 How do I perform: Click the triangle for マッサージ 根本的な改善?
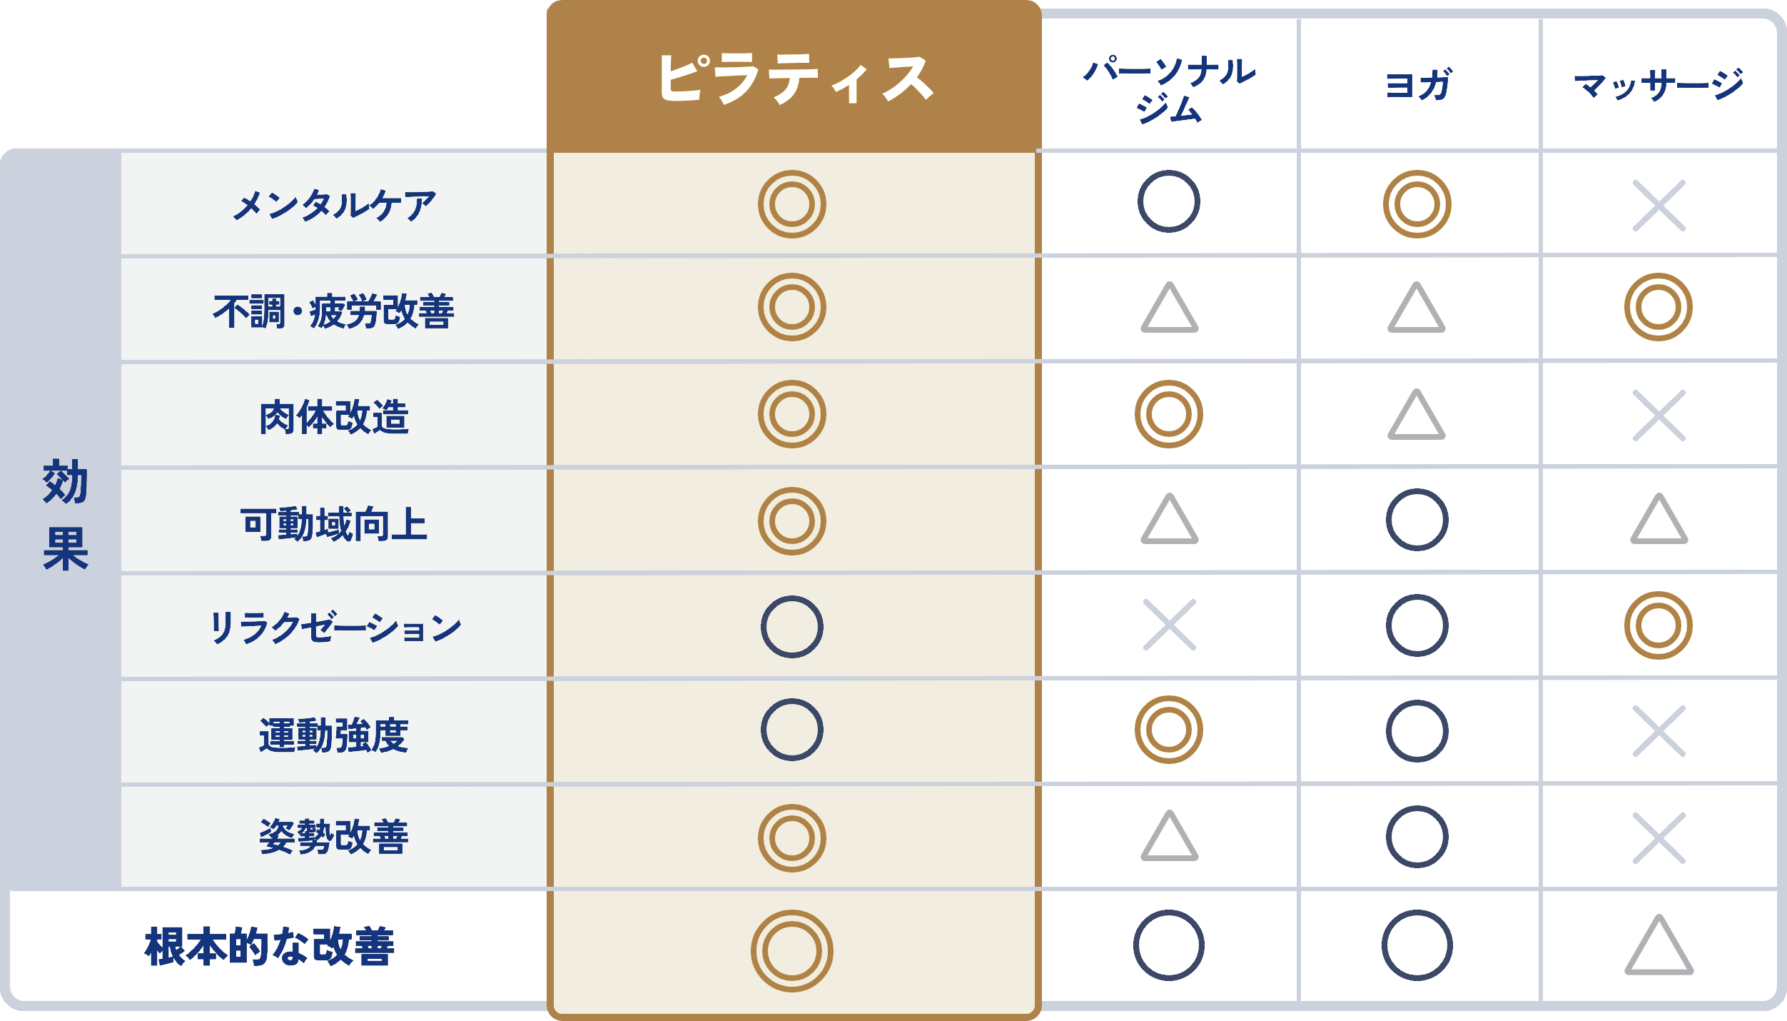pyautogui.click(x=1659, y=947)
